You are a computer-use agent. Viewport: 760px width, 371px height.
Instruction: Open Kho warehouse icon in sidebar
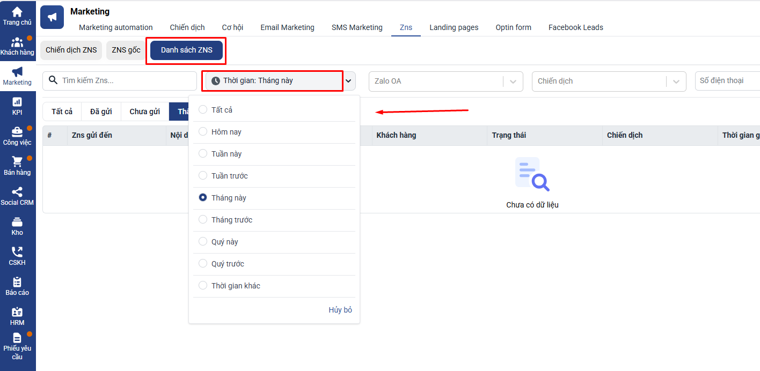point(17,222)
